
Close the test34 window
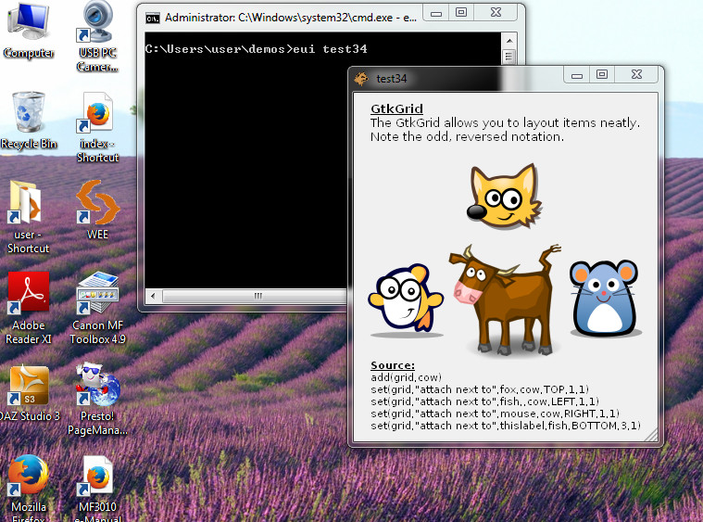point(638,76)
